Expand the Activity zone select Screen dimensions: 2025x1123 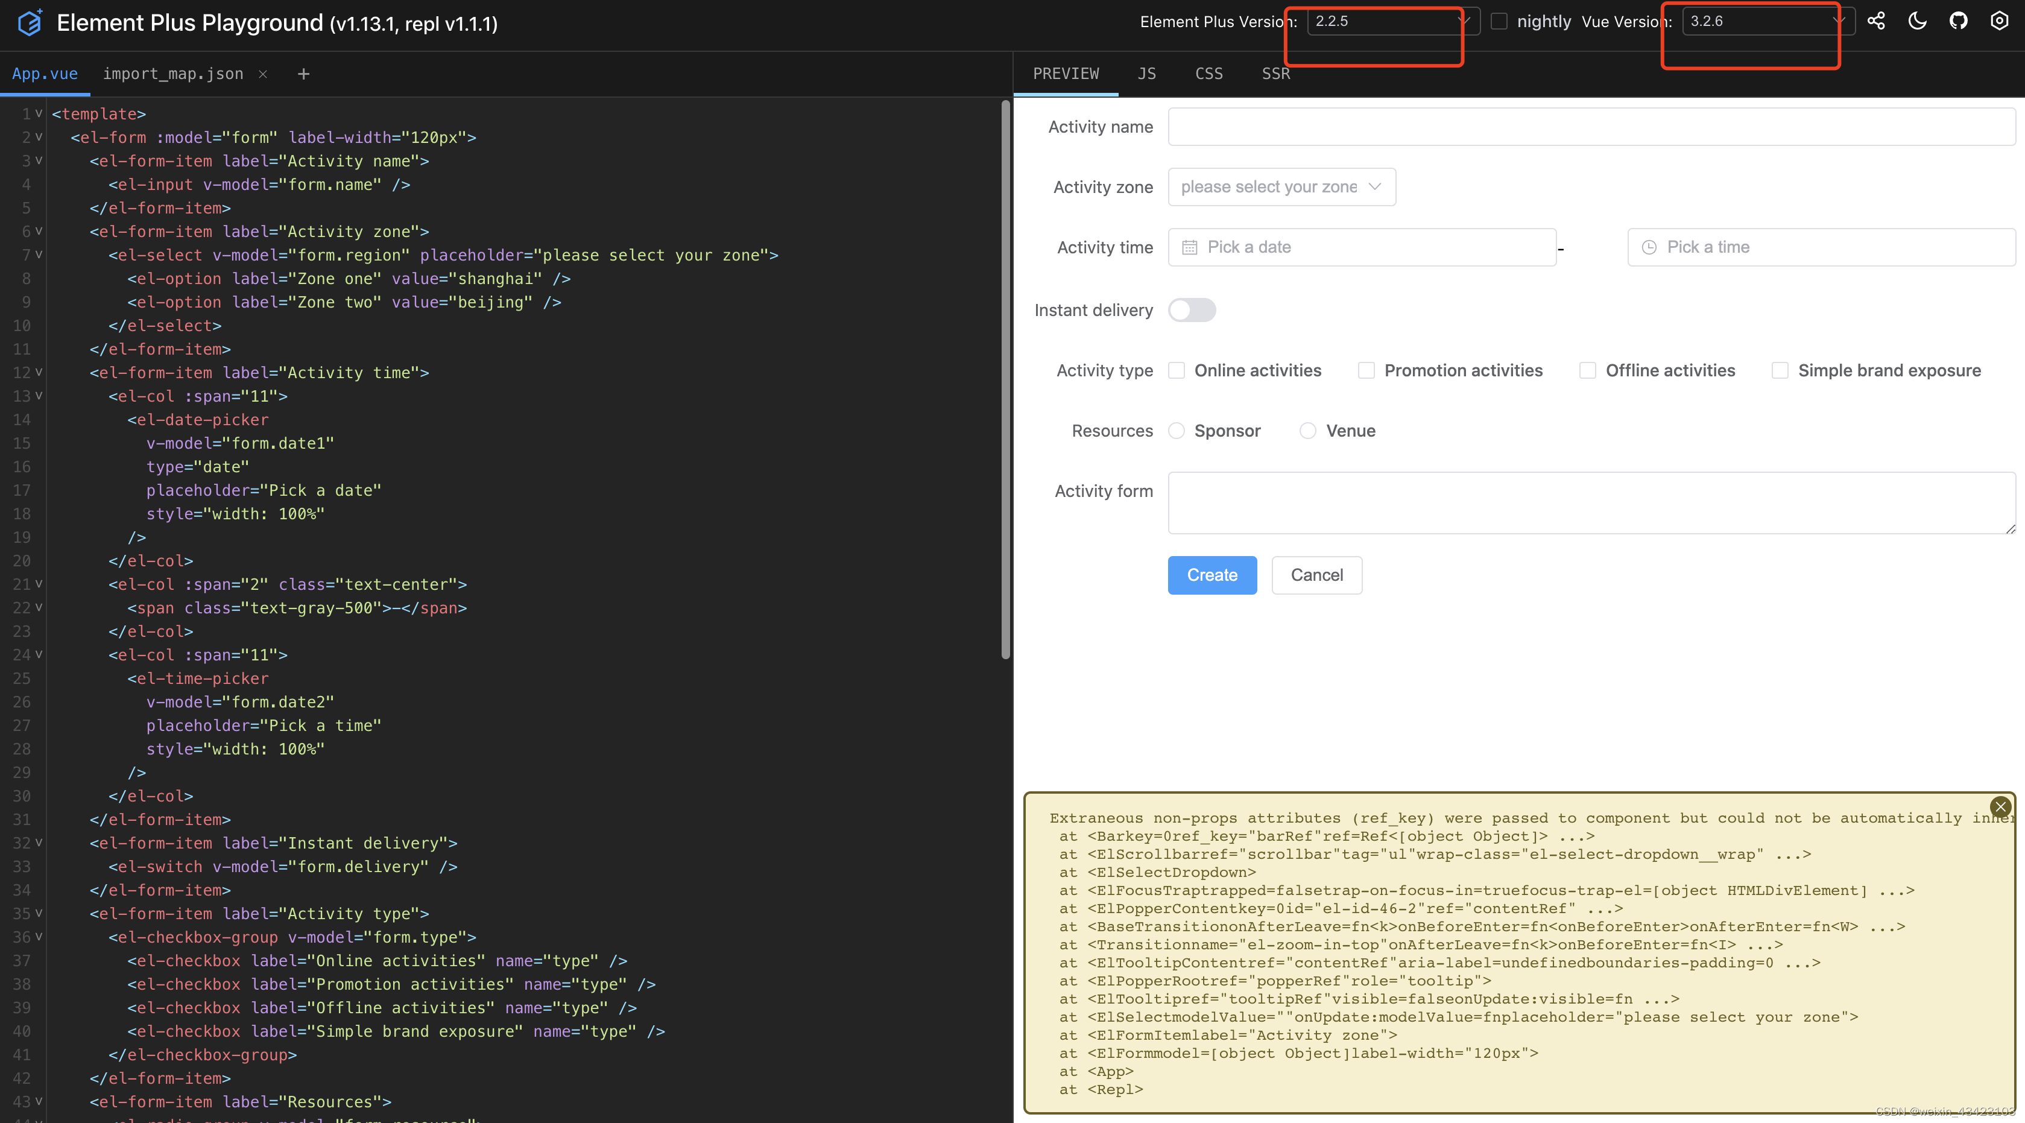(1281, 187)
